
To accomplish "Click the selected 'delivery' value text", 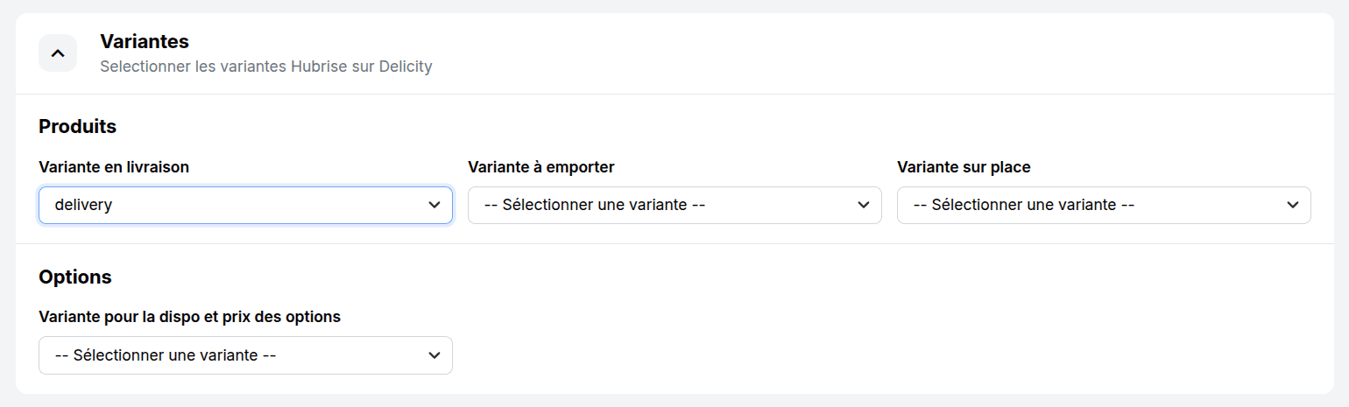I will (83, 205).
